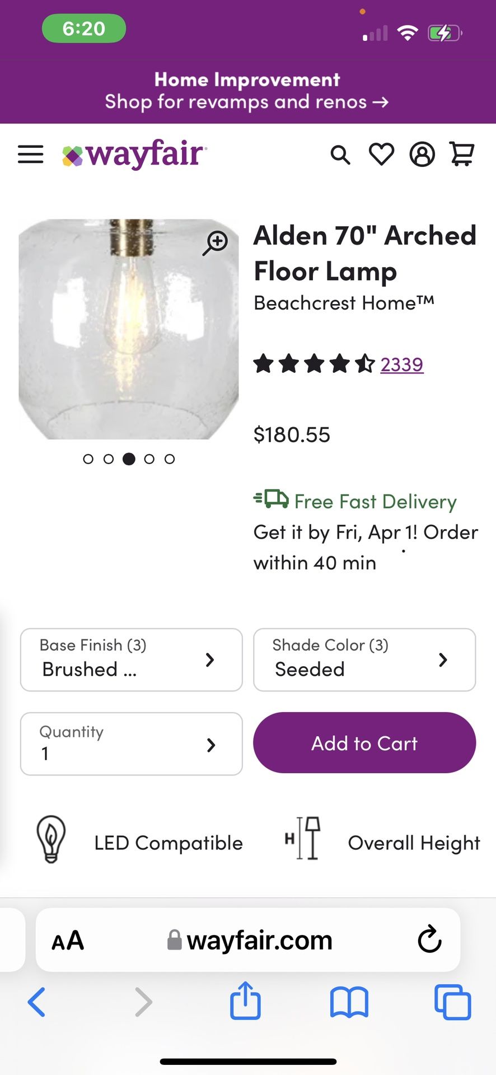Select the fourth image carousel dot
Viewport: 496px width, 1075px height.
[x=149, y=459]
